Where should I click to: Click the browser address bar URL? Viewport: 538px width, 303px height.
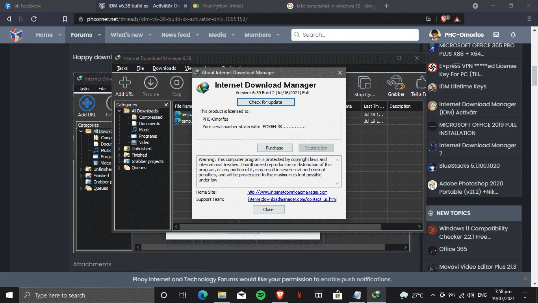(167, 19)
